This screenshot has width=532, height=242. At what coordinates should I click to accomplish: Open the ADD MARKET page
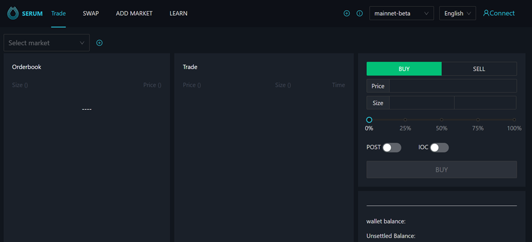[134, 14]
